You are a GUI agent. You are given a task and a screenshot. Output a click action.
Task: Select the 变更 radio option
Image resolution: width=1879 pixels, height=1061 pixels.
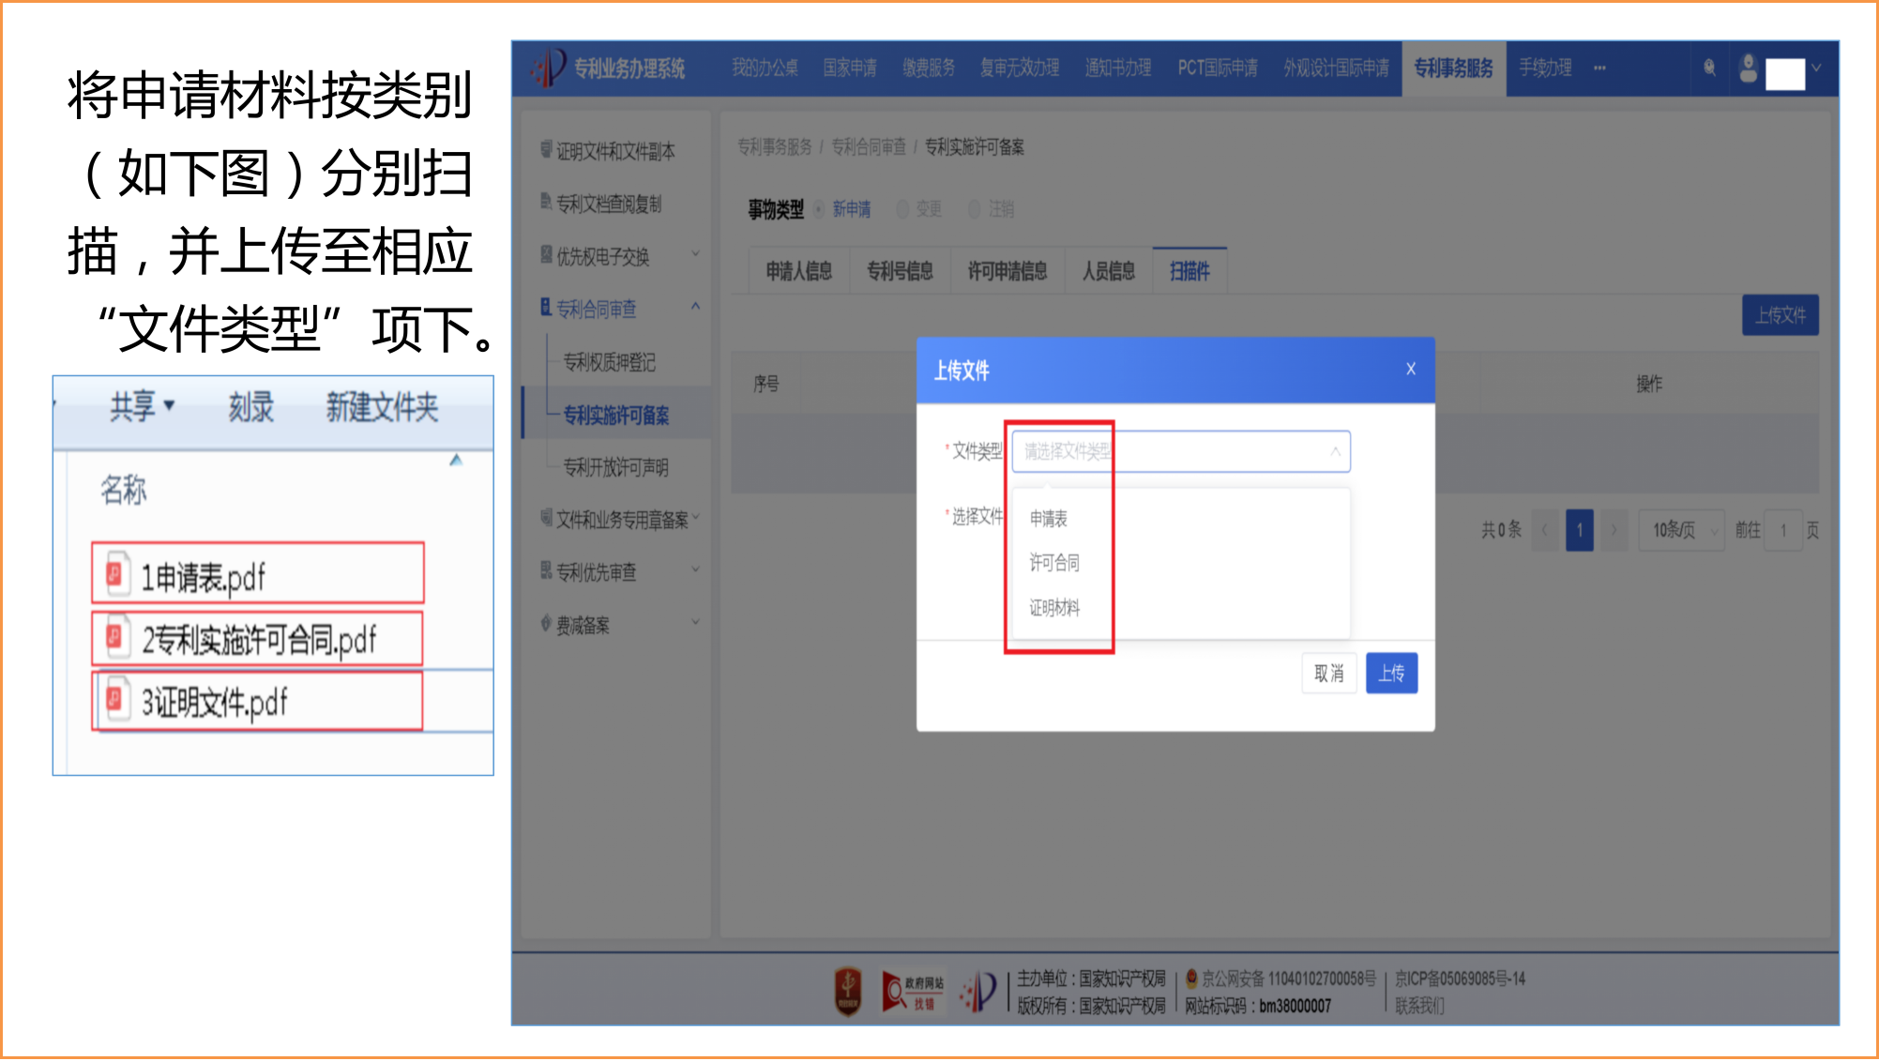coord(902,209)
